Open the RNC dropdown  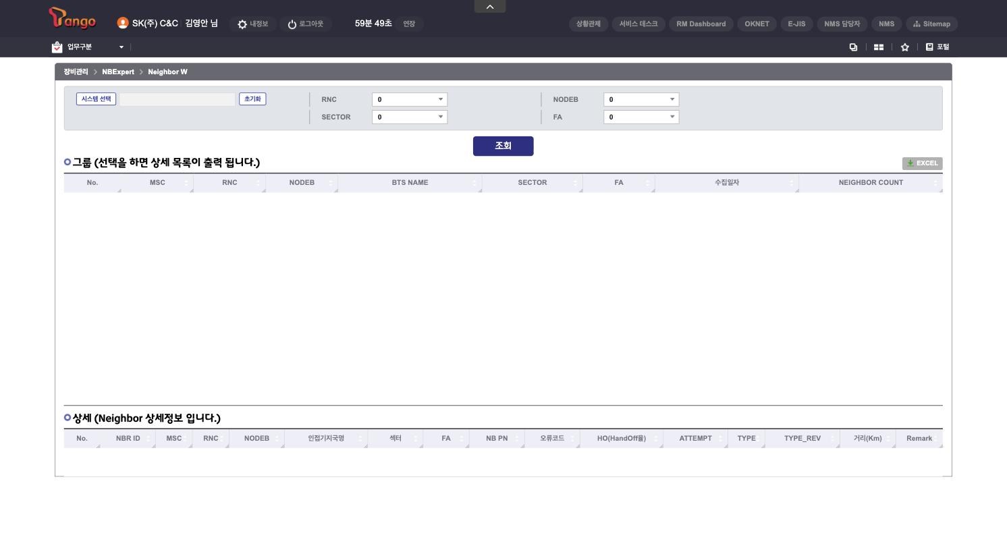pyautogui.click(x=410, y=99)
